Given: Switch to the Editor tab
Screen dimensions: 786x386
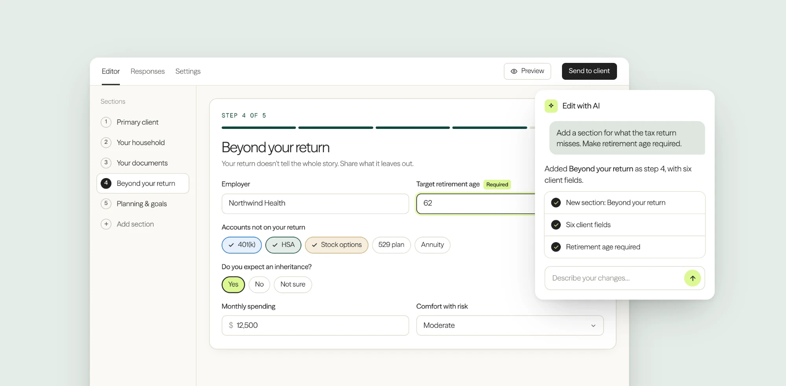Looking at the screenshot, I should click(x=110, y=72).
